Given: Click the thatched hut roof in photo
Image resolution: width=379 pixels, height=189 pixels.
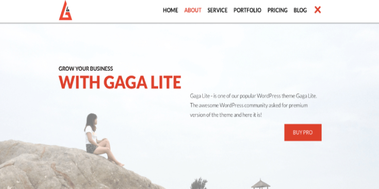Looking at the screenshot, I should [261, 184].
